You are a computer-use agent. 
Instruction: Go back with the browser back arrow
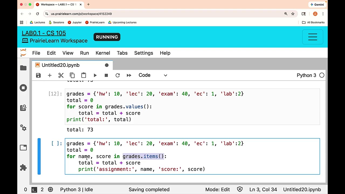22,14
